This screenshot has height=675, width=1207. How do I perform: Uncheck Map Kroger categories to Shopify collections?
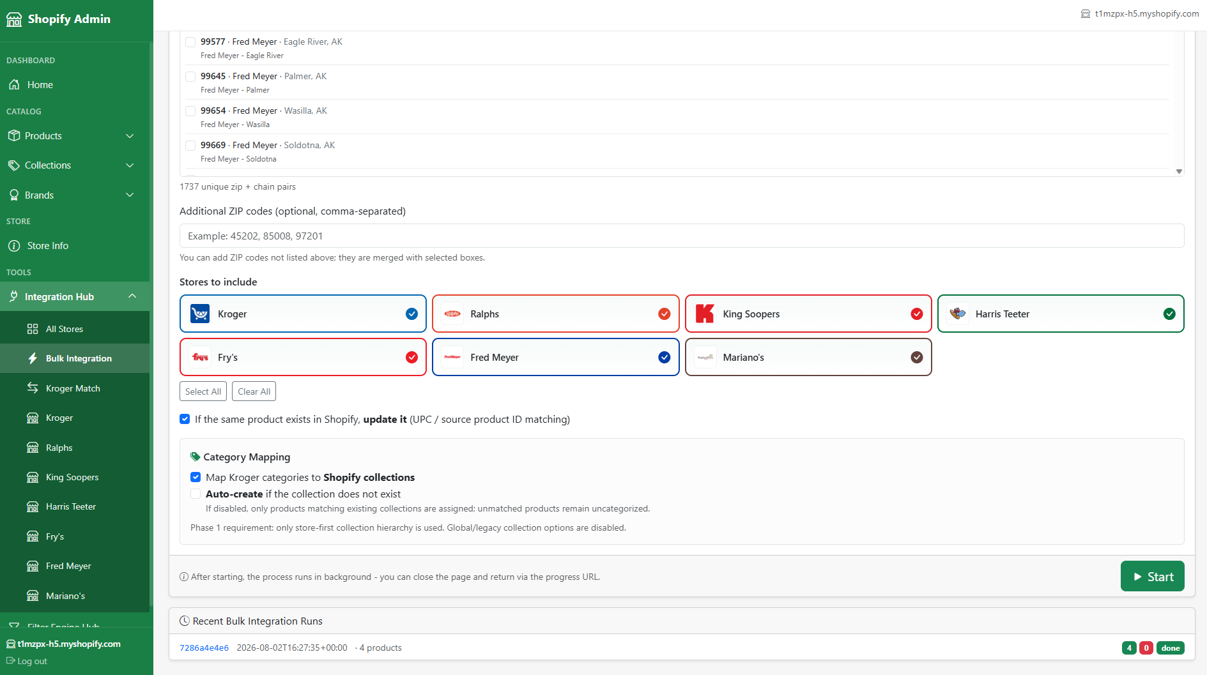(196, 478)
